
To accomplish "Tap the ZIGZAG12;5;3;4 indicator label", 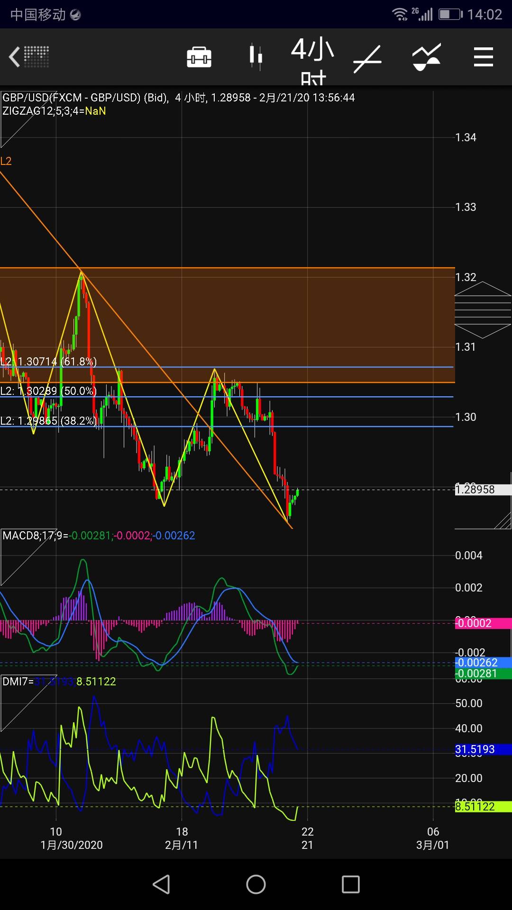I will 54,111.
